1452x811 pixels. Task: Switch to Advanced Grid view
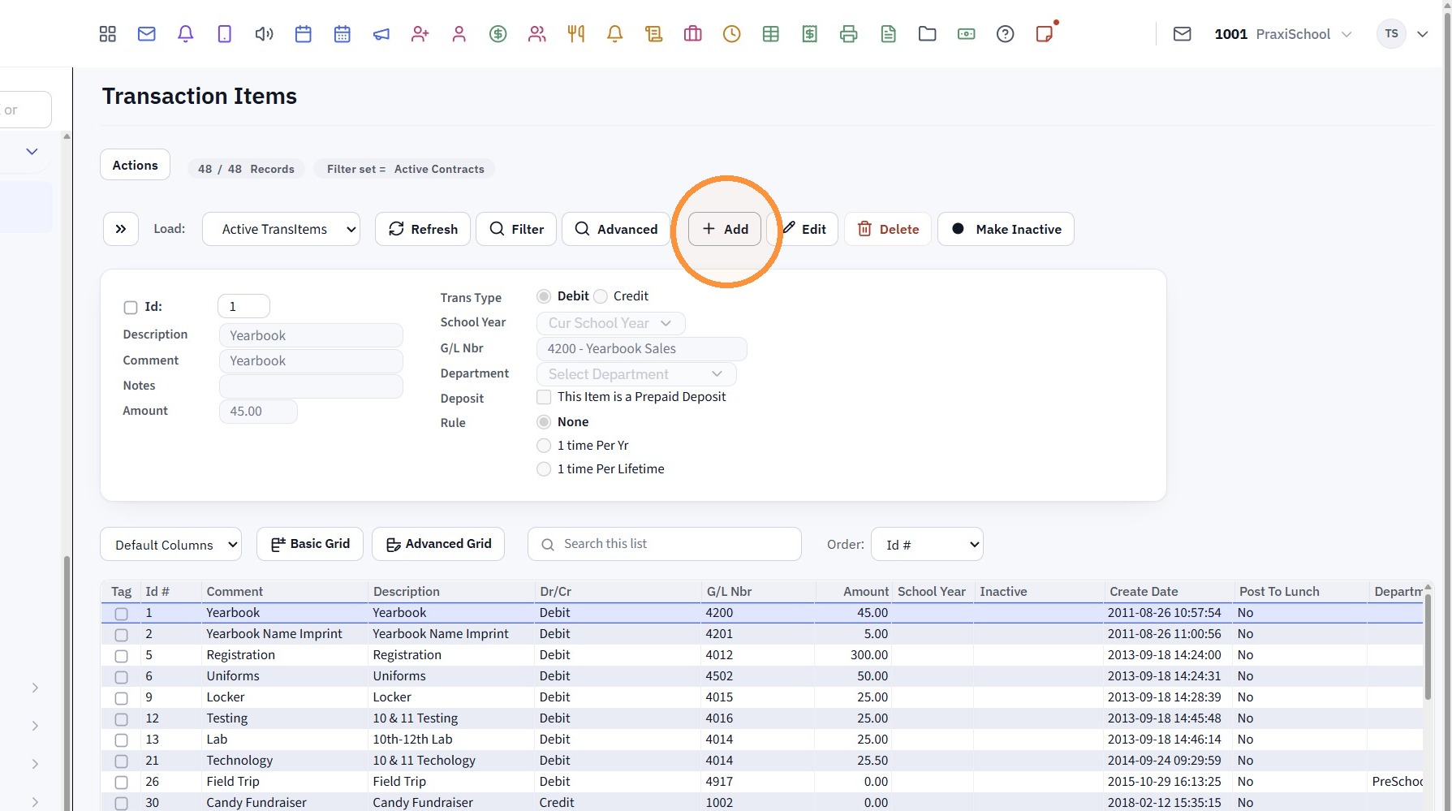point(438,544)
